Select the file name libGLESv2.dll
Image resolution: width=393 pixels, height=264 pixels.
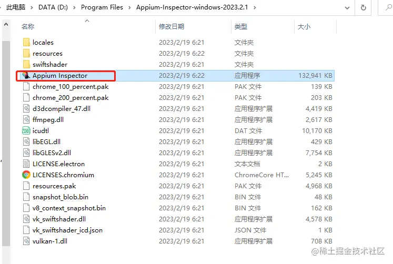pyautogui.click(x=52, y=153)
